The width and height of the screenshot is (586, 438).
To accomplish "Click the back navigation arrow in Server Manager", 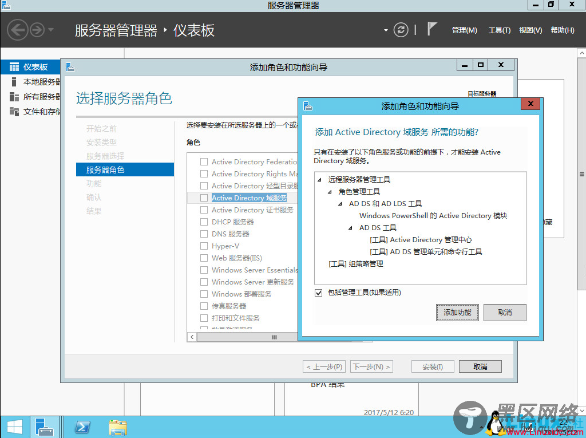I will click(18, 30).
